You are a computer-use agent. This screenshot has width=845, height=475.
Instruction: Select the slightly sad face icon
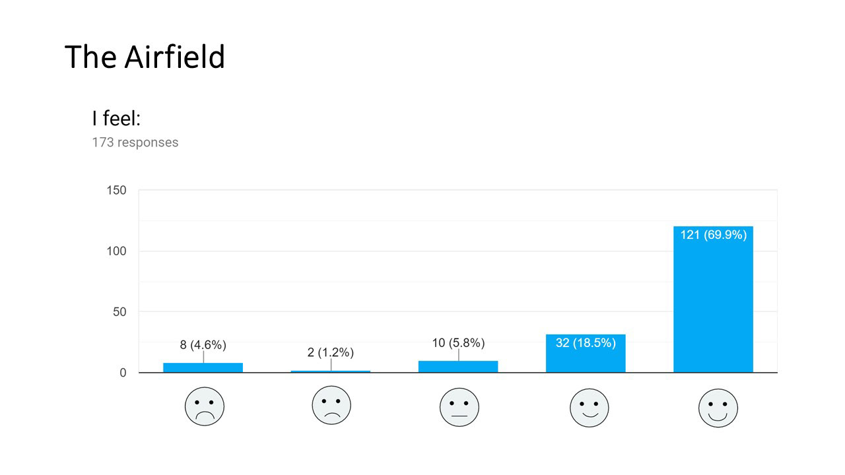tap(331, 405)
